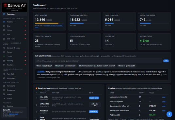Screen dimensions: 175x120
Task: Click the $30,300 pending authorization value
Action: point(152,111)
